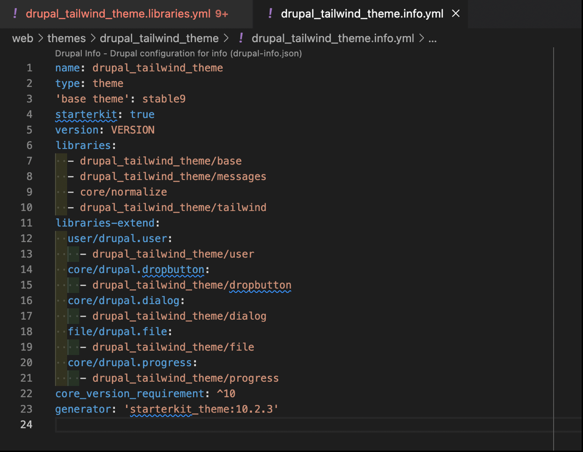Click the 'core/drupal.progress' key

(x=130, y=363)
